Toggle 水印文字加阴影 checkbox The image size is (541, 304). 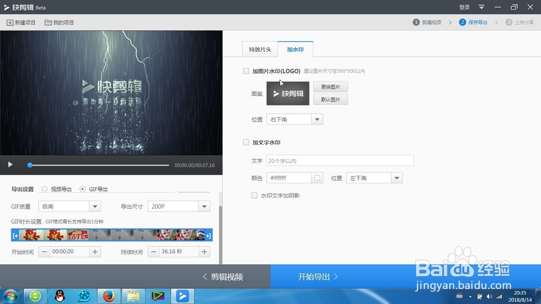pyautogui.click(x=254, y=195)
